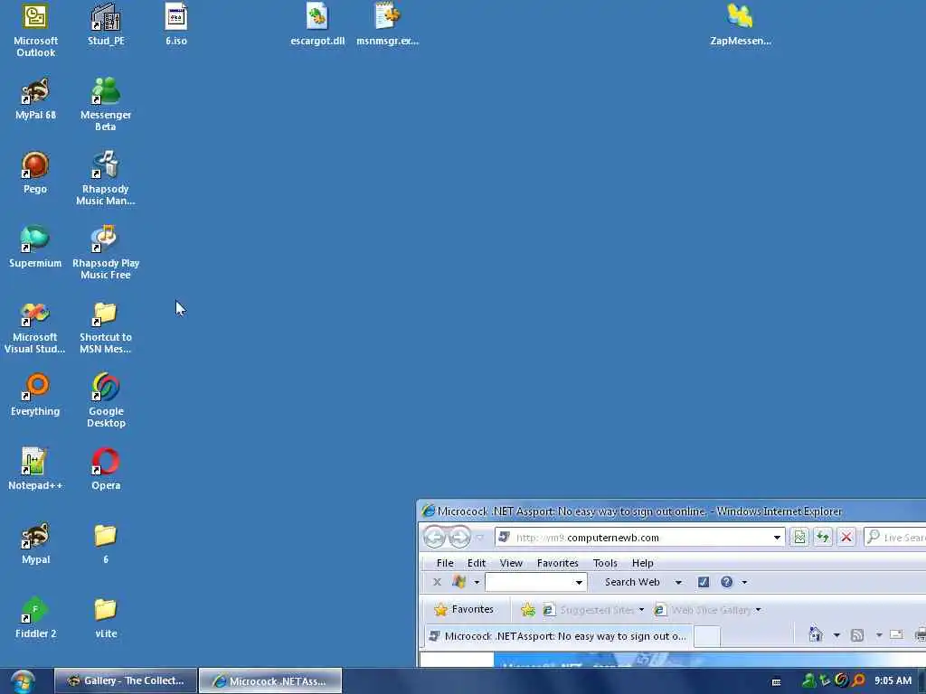The width and height of the screenshot is (926, 694).
Task: Open the toolbar search box dropdown
Action: coord(579,583)
